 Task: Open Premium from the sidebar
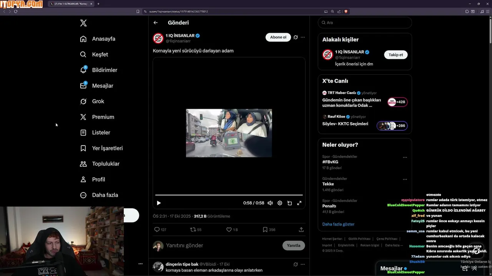[97, 117]
